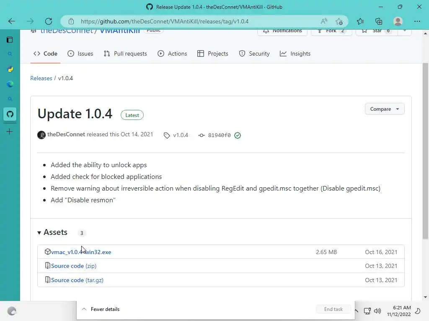Click End task in Task Manager
This screenshot has height=321, width=429.
pyautogui.click(x=333, y=309)
